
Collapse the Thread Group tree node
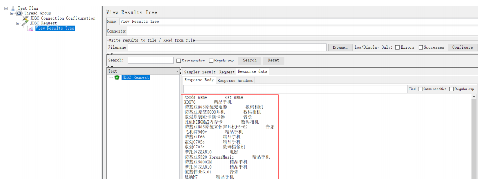(x=12, y=14)
